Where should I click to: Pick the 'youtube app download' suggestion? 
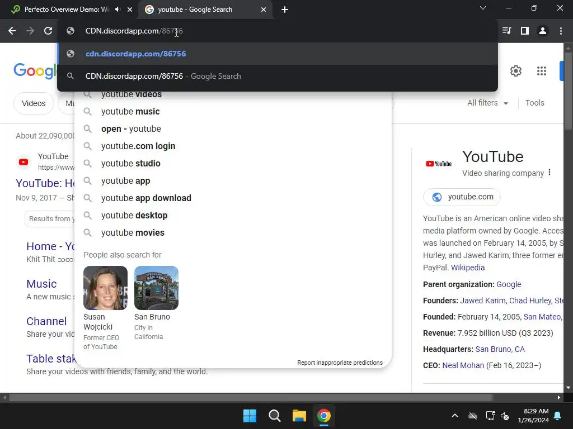[x=233, y=198]
